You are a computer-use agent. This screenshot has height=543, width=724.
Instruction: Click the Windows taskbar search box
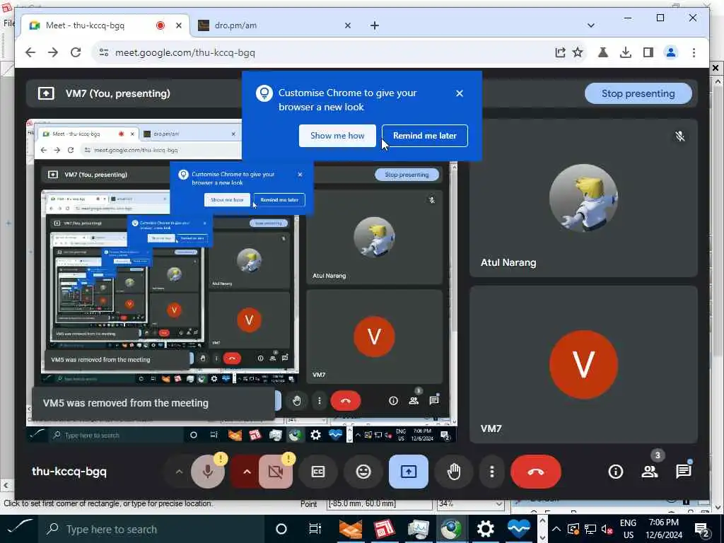pyautogui.click(x=151, y=529)
